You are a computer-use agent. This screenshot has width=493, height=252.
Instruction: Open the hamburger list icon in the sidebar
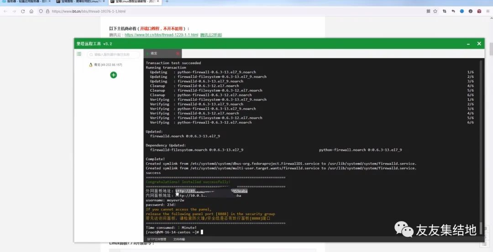pos(79,54)
